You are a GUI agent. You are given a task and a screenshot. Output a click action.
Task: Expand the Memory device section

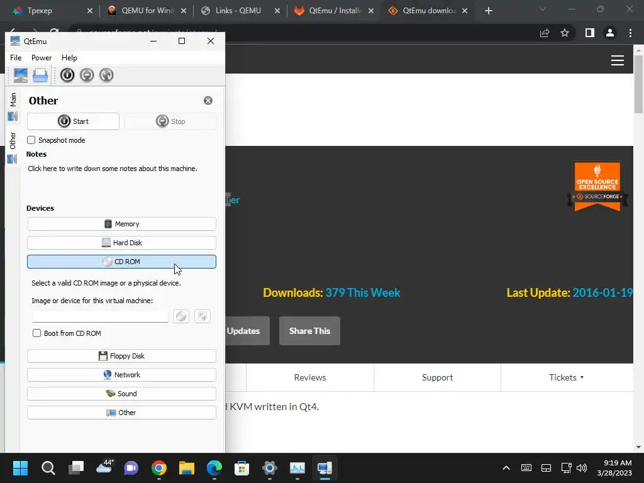coord(121,224)
